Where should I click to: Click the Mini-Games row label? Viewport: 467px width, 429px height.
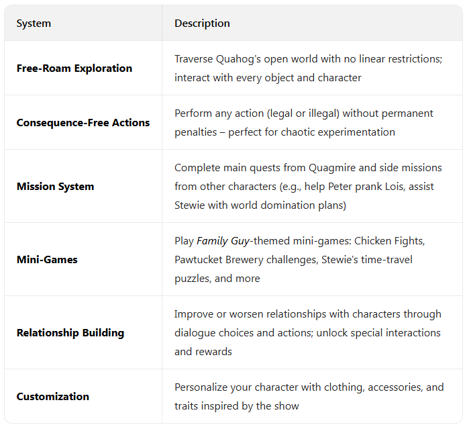coord(47,259)
